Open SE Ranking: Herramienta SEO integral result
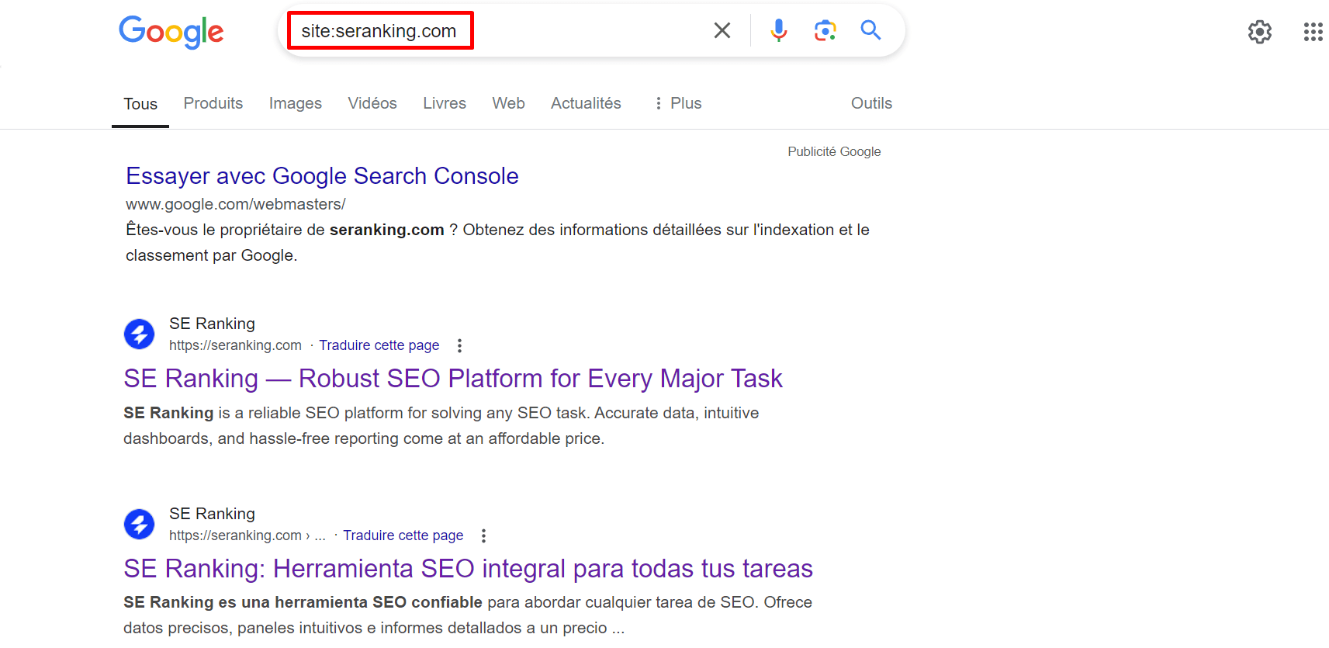This screenshot has width=1329, height=648. 468,569
